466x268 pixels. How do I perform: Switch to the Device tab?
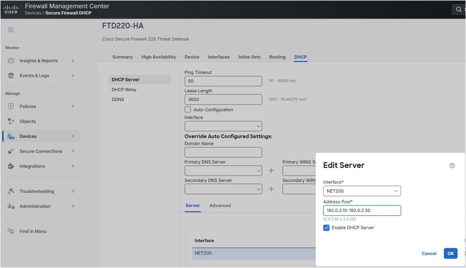click(192, 57)
